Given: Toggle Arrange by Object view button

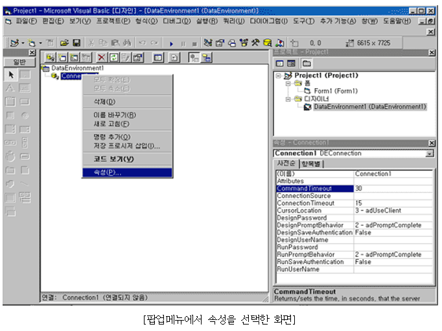Looking at the screenshot, I should [207, 58].
